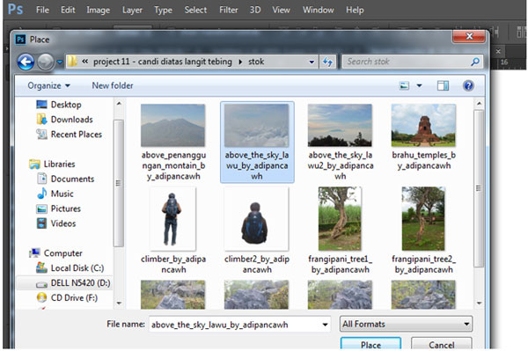Click the Forward navigation arrow
528x351 pixels.
click(x=45, y=62)
